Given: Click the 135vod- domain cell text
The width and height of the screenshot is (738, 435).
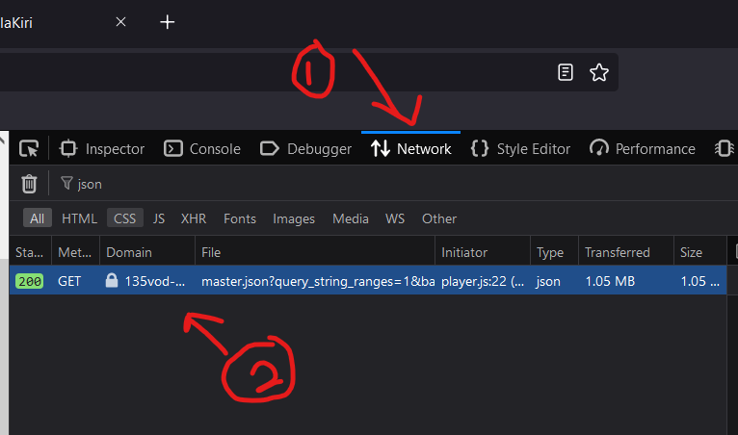Looking at the screenshot, I should (154, 281).
